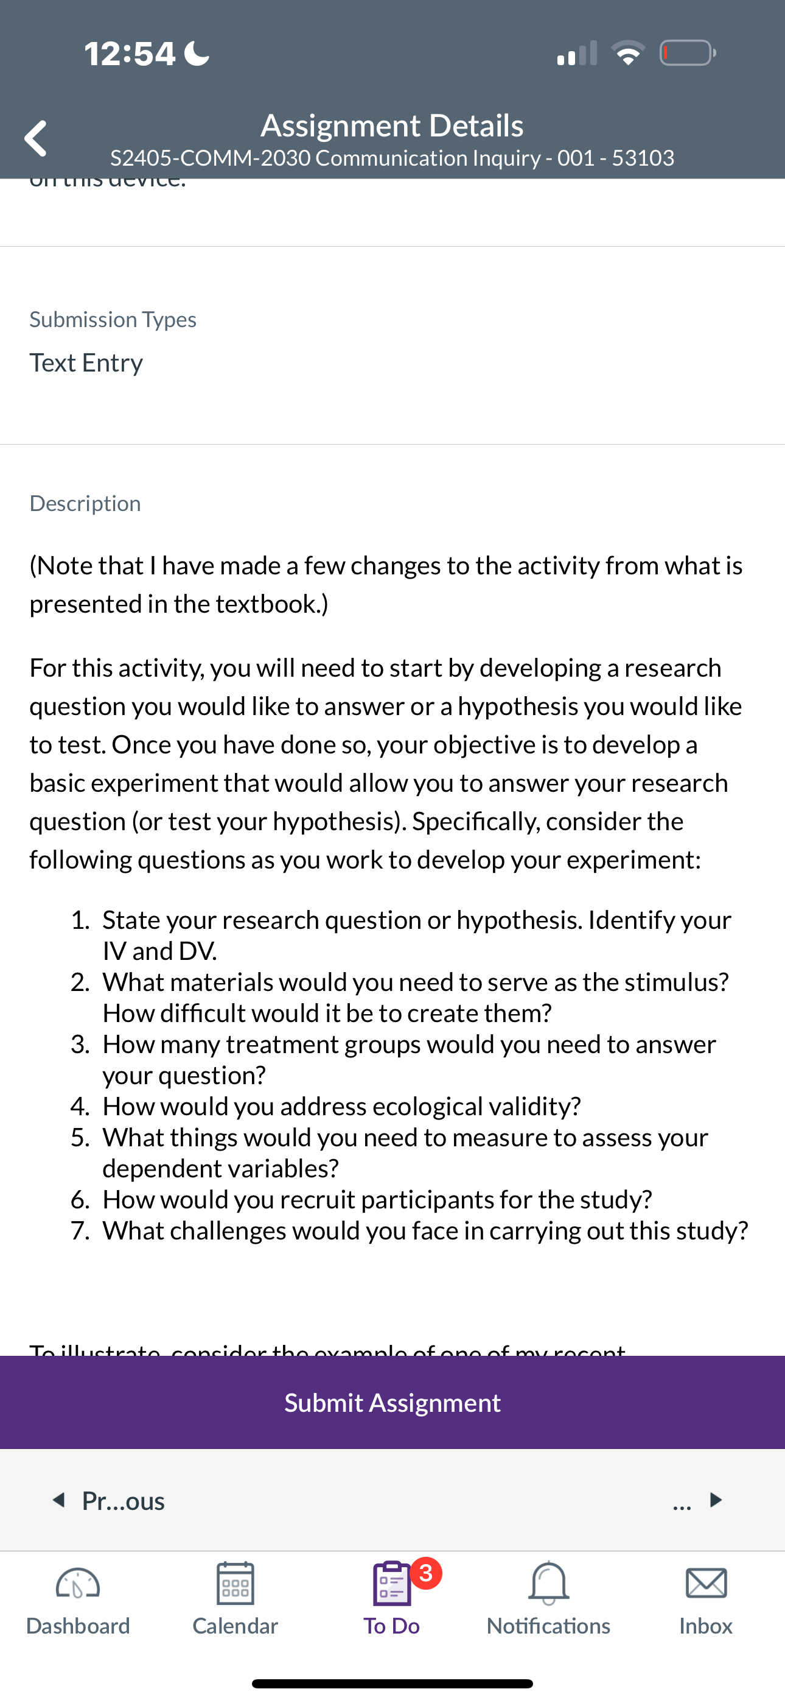Screen dimensions: 785x1703
Task: Tap the Text Entry submission type
Action: click(x=86, y=362)
